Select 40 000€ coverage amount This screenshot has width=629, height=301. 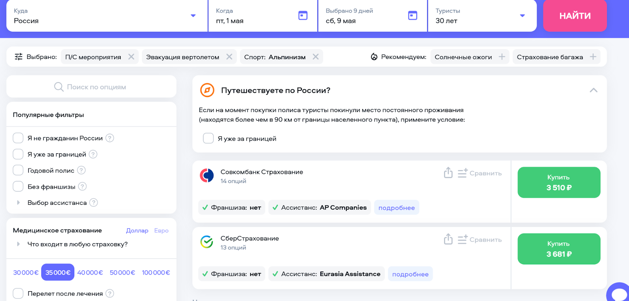(x=90, y=272)
